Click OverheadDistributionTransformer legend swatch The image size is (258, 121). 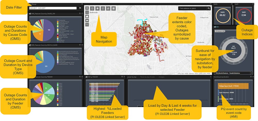point(58,52)
